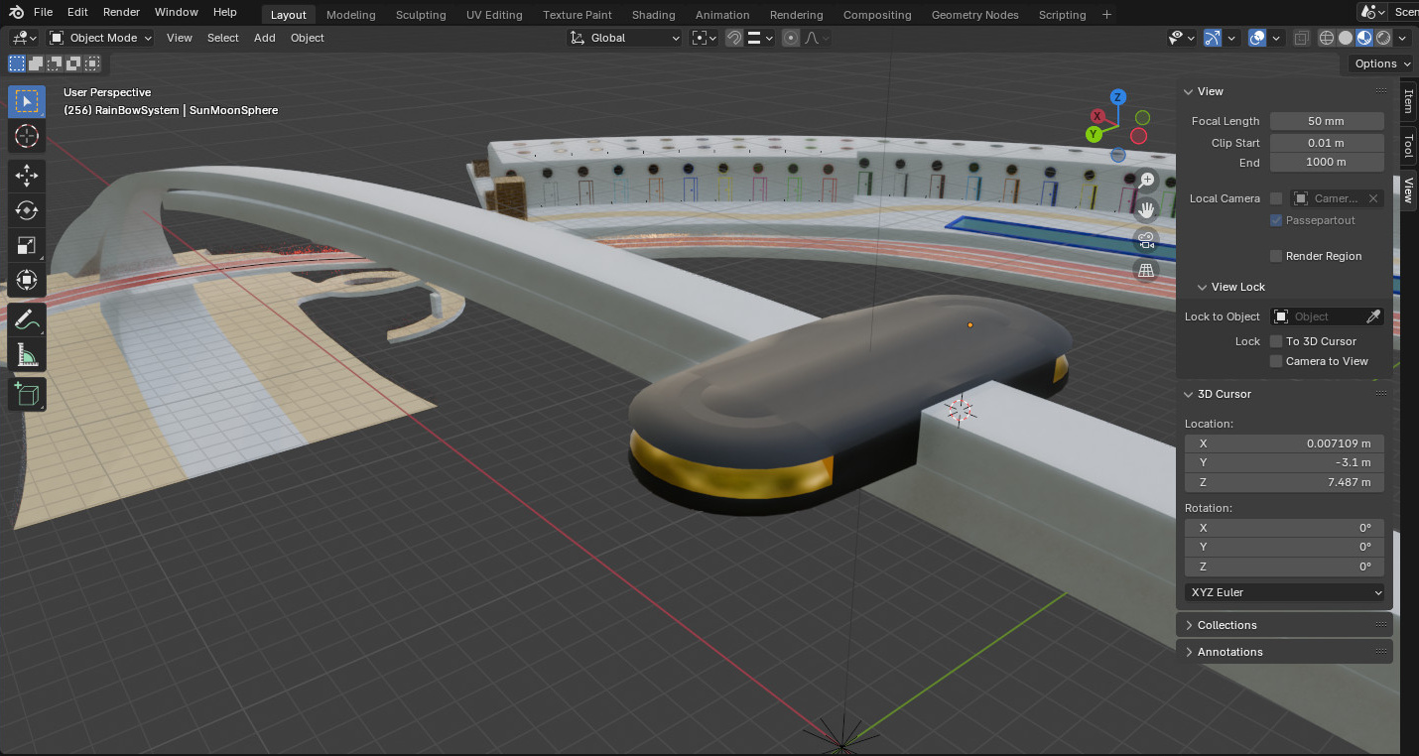
Task: Click the Add Cube tool
Action: [x=27, y=395]
